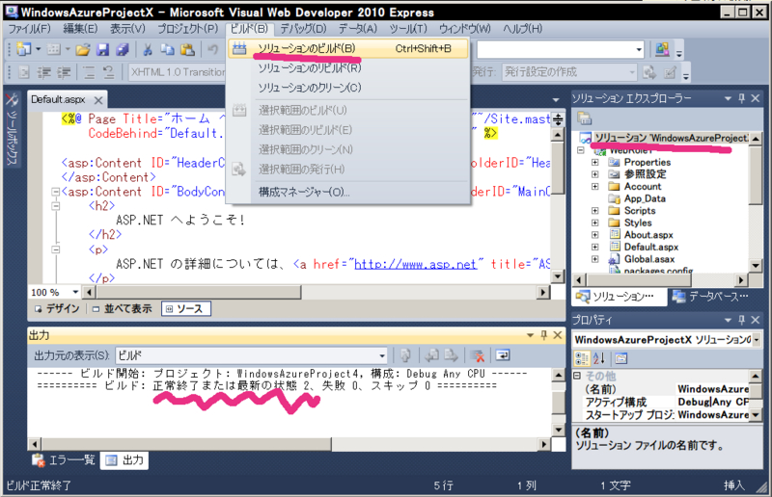Screen dimensions: 772x497
Task: Click the Alphabetical sort icon in Properties
Action: click(x=599, y=358)
